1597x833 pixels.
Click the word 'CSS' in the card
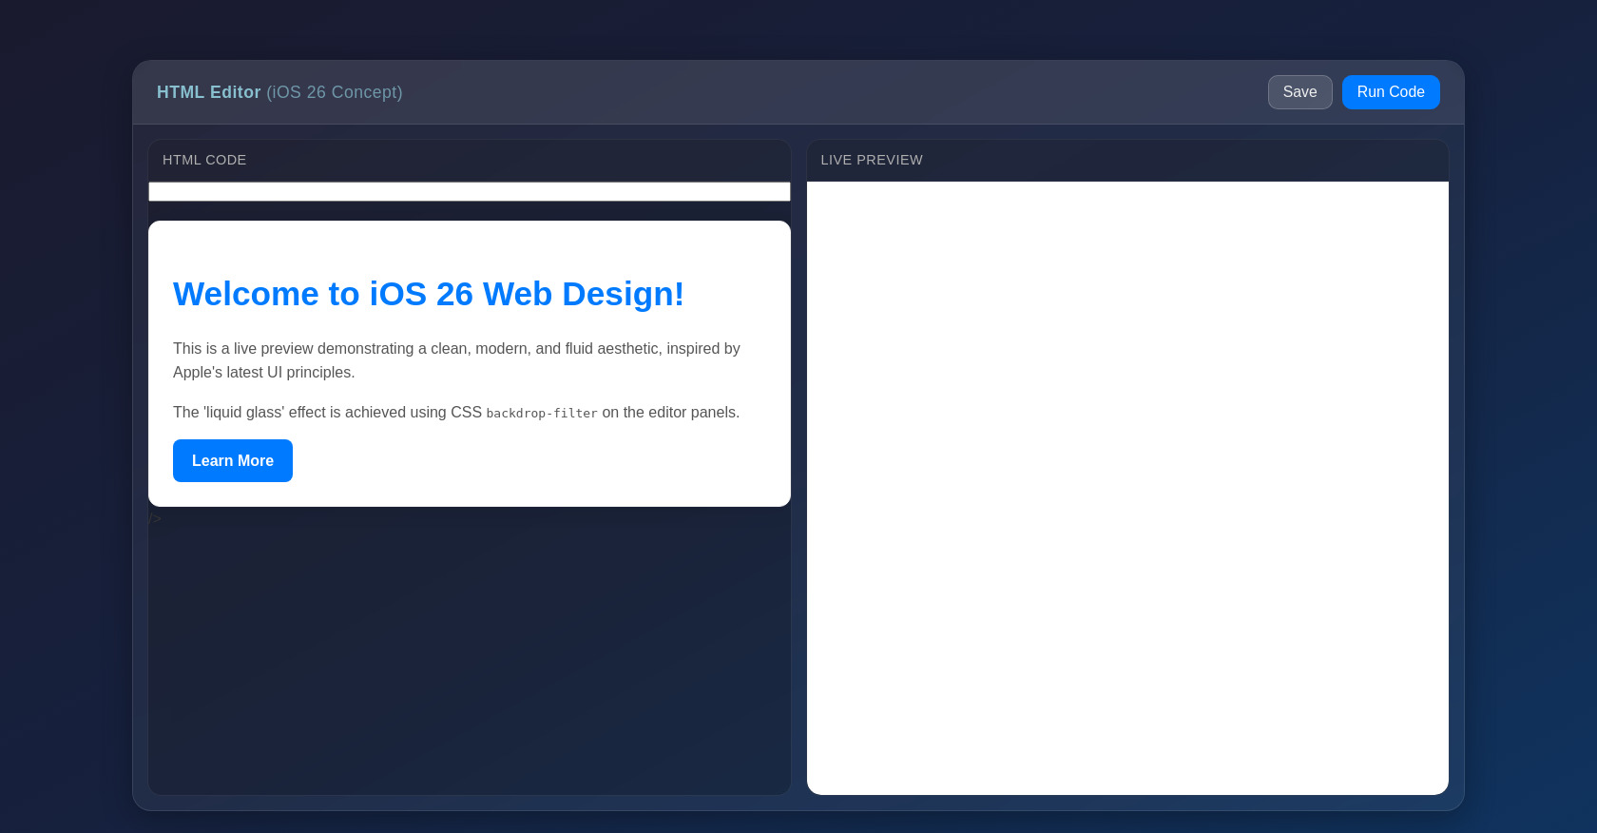click(x=466, y=413)
